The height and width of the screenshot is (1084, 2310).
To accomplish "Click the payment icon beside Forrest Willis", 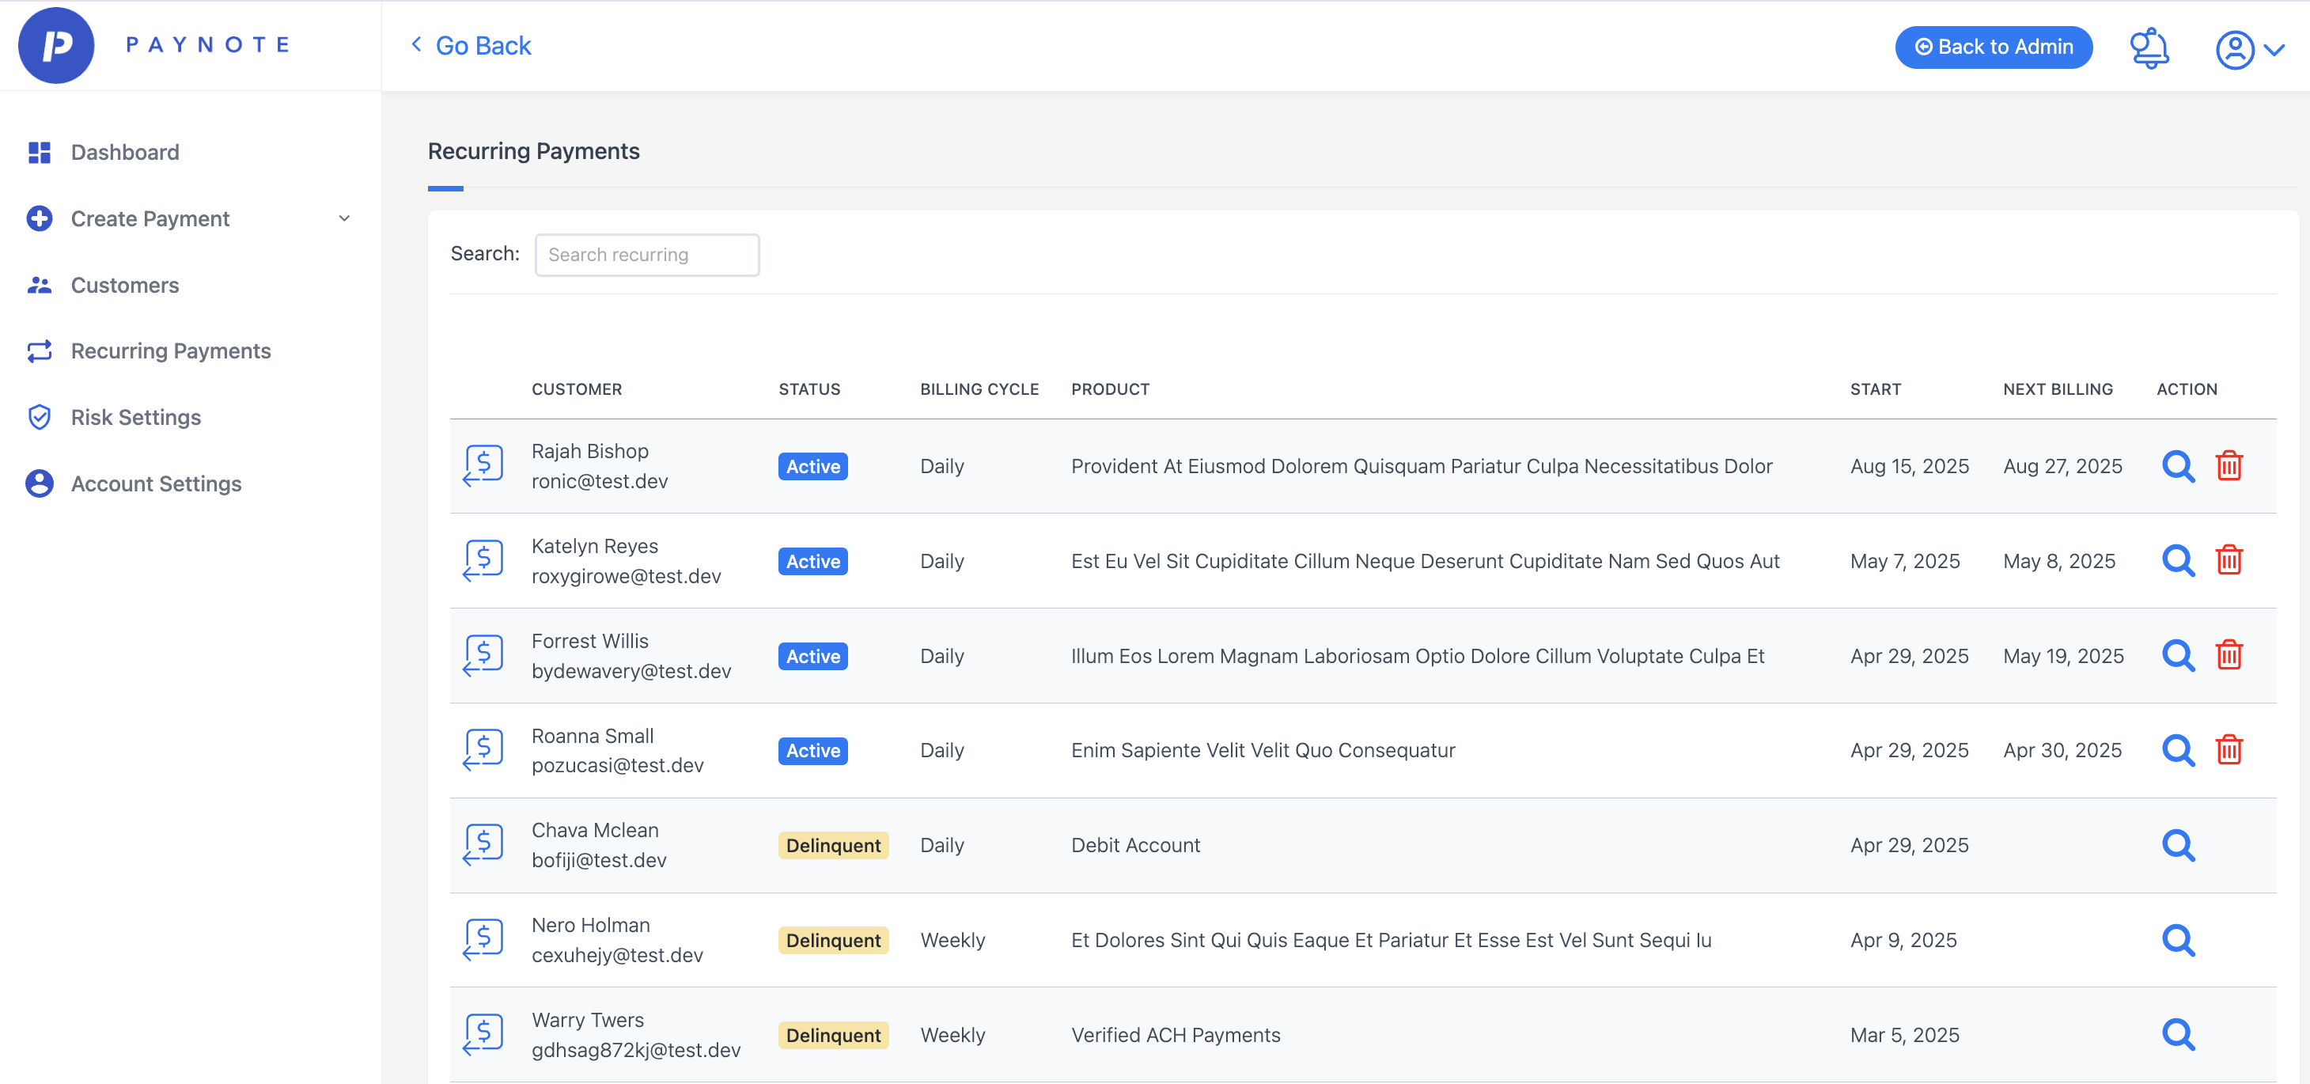I will [x=483, y=656].
